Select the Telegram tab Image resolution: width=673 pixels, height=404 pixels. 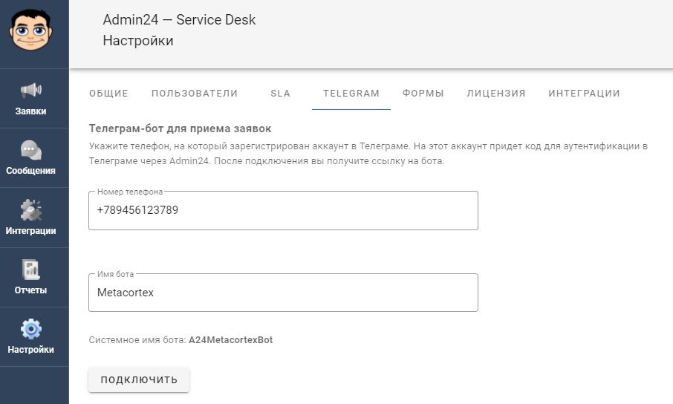(351, 94)
